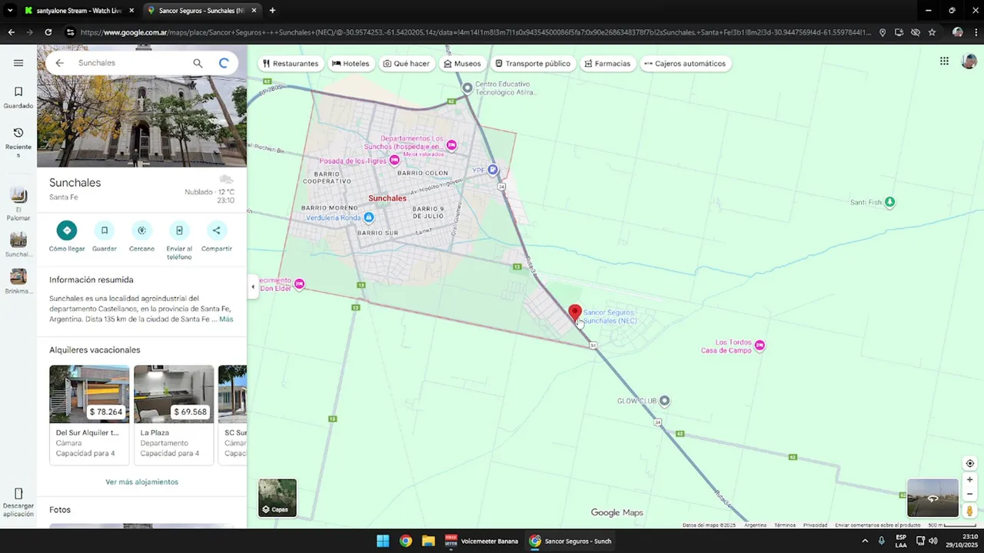Show hidden system tray icons
Viewport: 984px width, 553px height.
point(865,541)
